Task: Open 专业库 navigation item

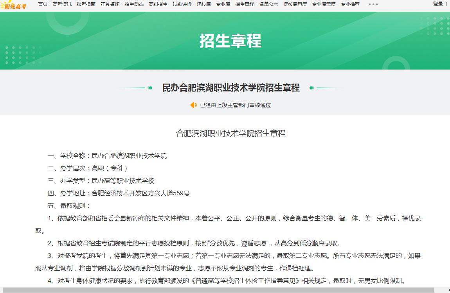Action: pos(223,4)
